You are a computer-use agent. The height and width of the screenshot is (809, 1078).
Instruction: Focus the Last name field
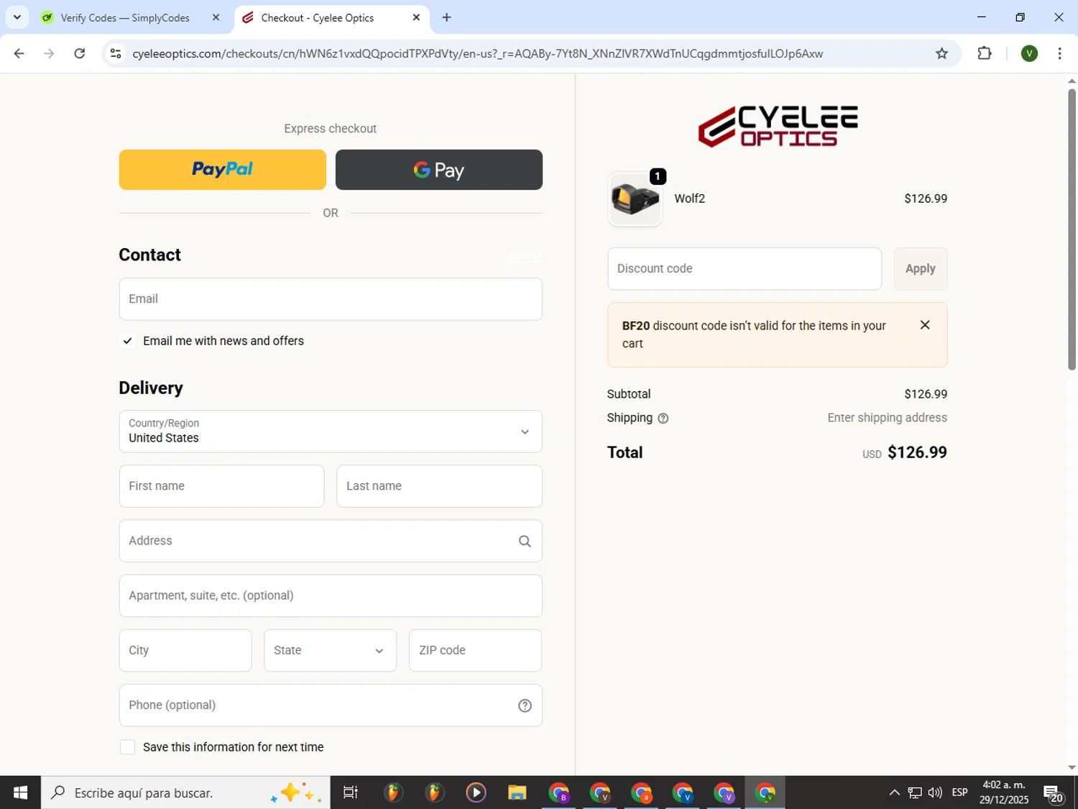(439, 486)
